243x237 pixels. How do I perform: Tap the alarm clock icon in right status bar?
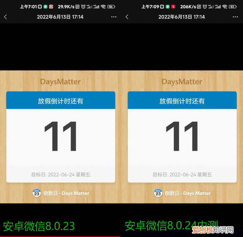coord(205,7)
